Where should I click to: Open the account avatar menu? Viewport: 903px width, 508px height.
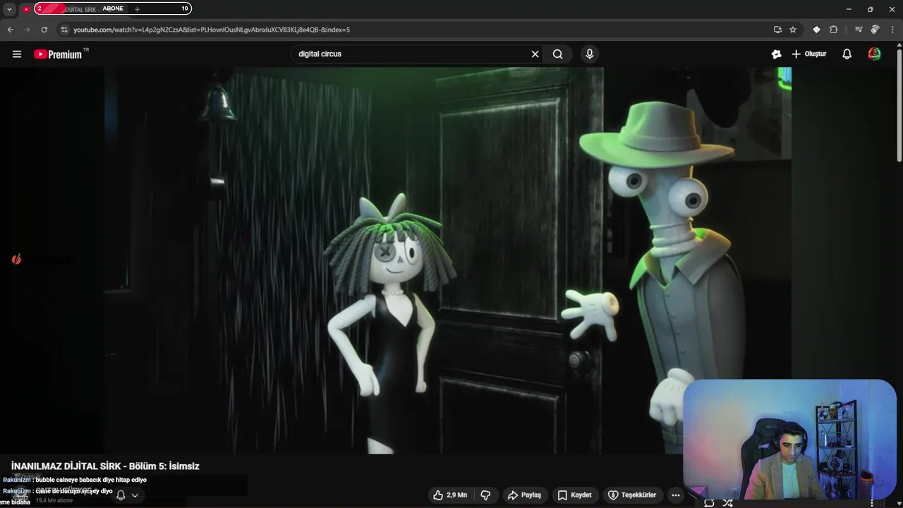pyautogui.click(x=874, y=54)
